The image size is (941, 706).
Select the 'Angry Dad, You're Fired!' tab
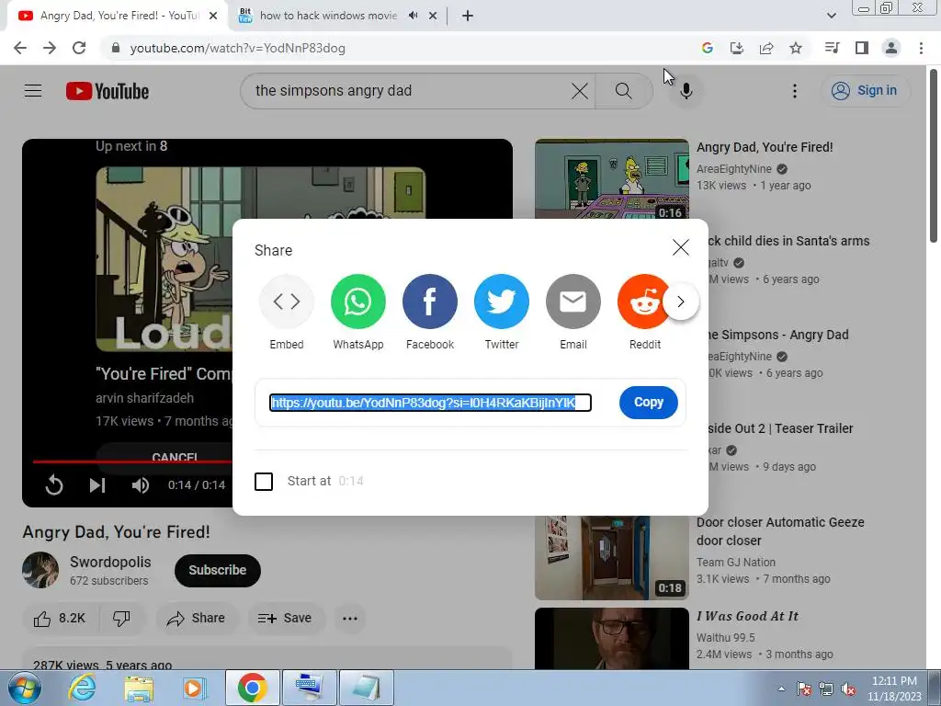coord(119,16)
